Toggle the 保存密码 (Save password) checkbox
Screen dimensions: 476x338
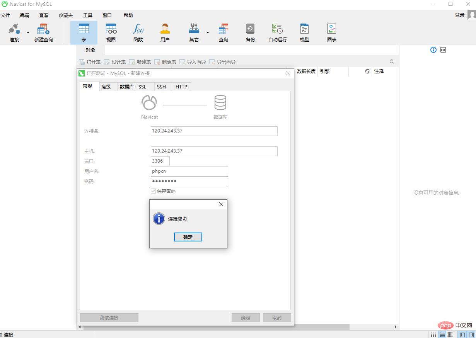(x=154, y=191)
